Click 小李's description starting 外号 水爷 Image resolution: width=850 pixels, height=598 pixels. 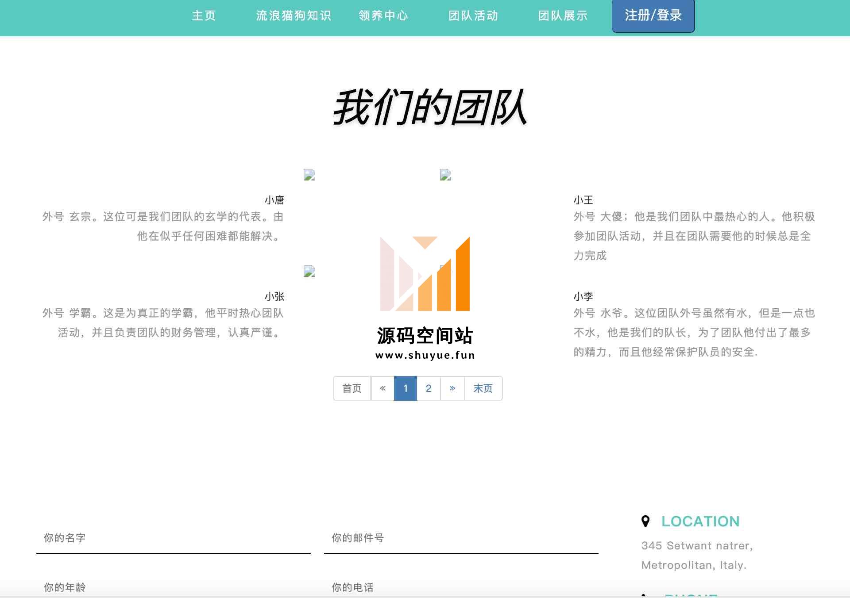694,333
